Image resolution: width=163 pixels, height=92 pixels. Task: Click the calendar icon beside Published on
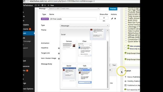(x=126, y=85)
